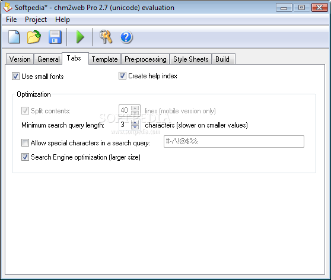Open the Project menu
331x280 pixels.
(36, 20)
